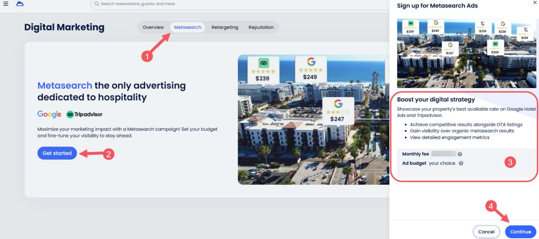Go to the Reputation tab

[x=261, y=27]
